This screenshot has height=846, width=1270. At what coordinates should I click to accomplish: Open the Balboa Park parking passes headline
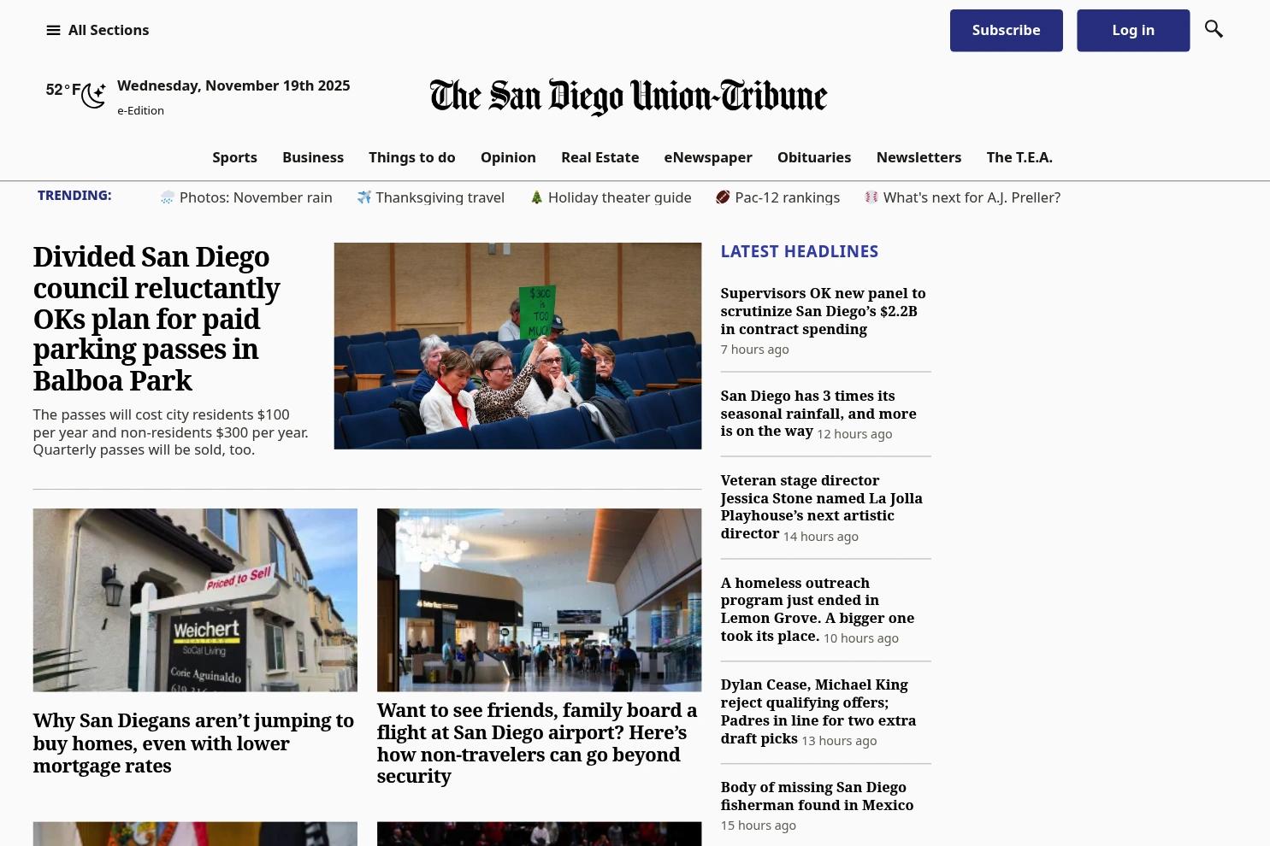[x=157, y=319]
